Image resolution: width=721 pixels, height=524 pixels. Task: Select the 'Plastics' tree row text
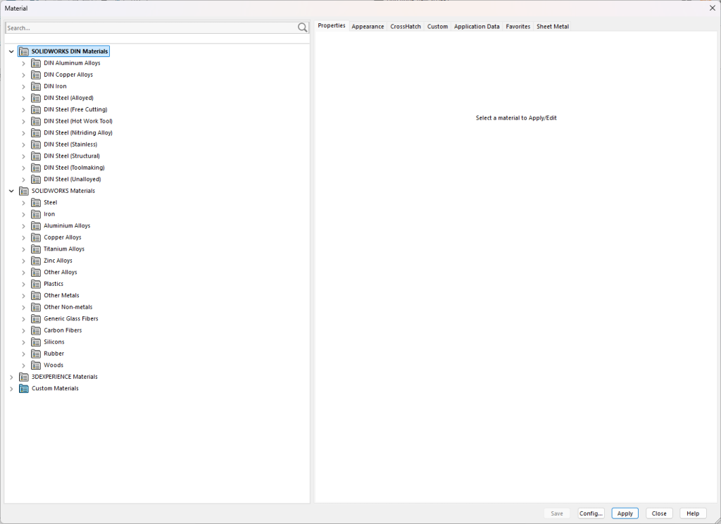click(x=54, y=284)
